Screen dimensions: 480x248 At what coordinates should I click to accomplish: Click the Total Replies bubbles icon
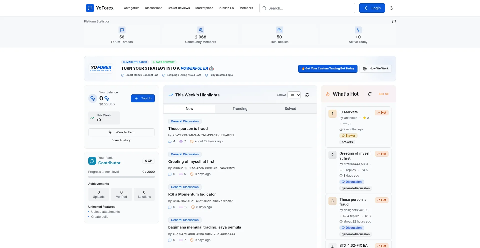(x=279, y=30)
